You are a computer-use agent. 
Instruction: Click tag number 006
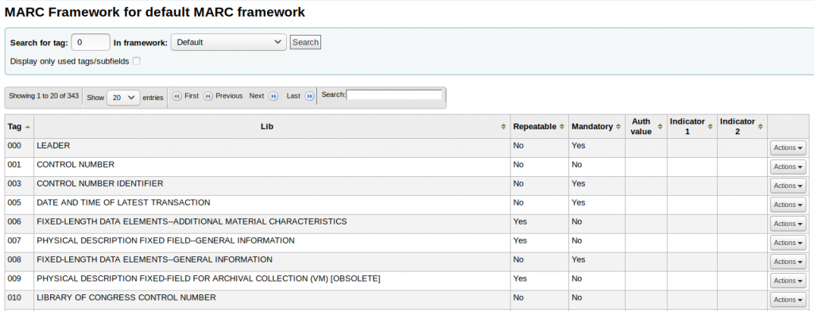pos(14,221)
